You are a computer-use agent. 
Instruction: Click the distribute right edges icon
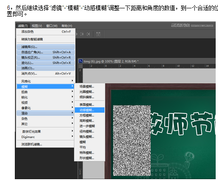(88, 34)
